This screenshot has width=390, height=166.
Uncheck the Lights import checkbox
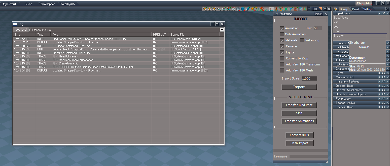(282, 52)
